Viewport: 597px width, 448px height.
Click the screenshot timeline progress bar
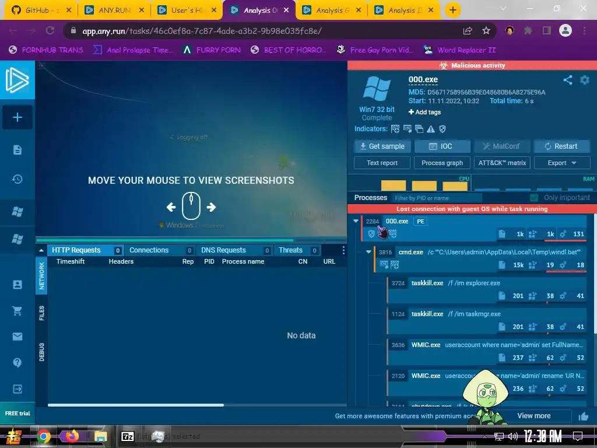click(x=191, y=240)
